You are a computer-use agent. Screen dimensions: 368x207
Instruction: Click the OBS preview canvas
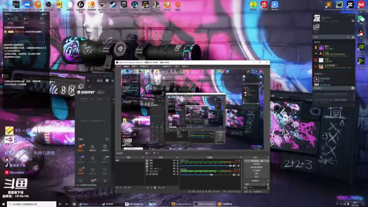192,109
